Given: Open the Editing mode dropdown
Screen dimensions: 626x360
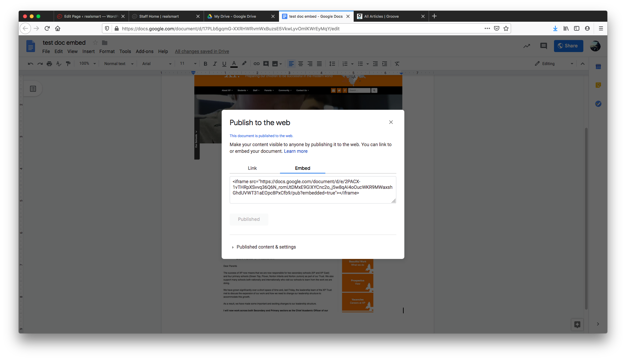Looking at the screenshot, I should tap(554, 64).
